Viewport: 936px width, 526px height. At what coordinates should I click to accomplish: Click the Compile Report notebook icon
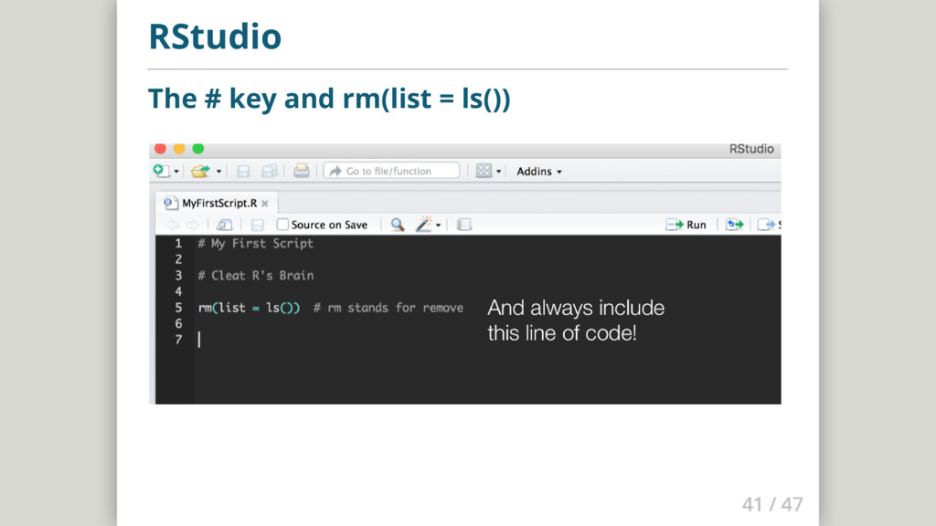tap(463, 225)
